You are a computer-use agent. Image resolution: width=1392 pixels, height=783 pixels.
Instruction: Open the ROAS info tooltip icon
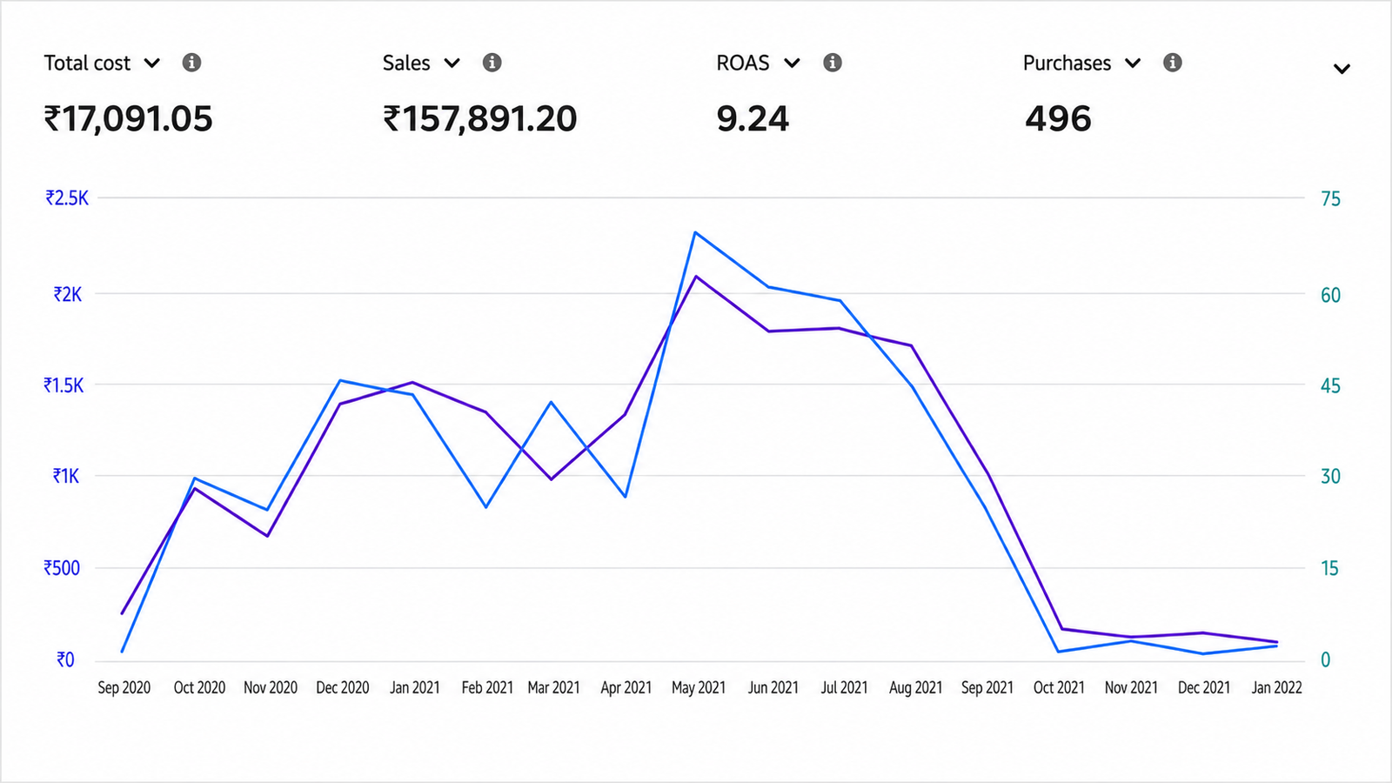[x=833, y=63]
